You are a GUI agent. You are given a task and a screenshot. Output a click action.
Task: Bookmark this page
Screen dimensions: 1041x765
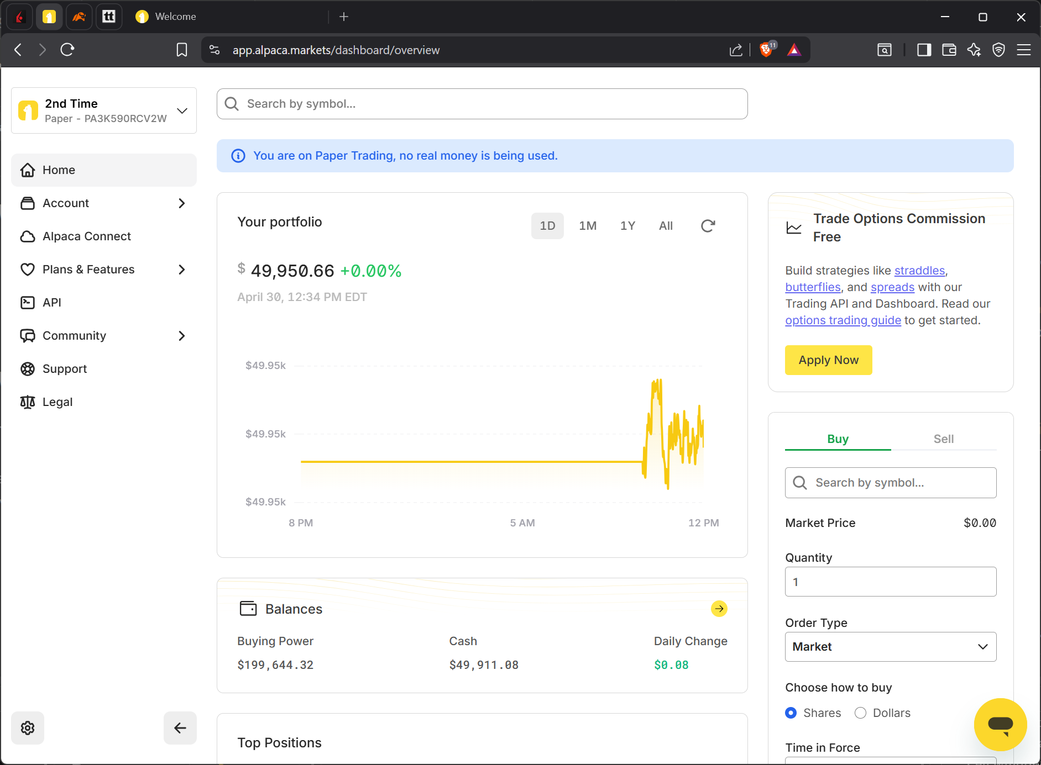(x=182, y=50)
